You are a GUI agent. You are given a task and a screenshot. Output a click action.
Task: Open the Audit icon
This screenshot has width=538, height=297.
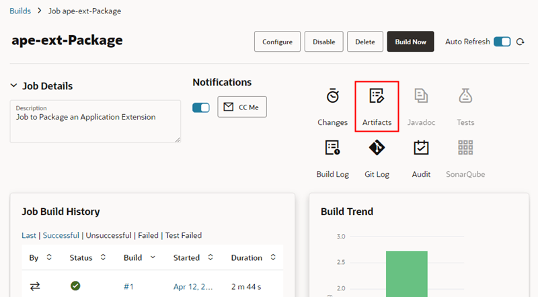coord(421,148)
